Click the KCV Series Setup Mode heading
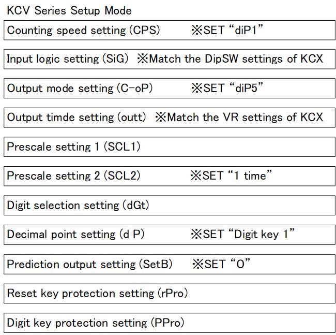The width and height of the screenshot is (336, 335). [x=69, y=11]
